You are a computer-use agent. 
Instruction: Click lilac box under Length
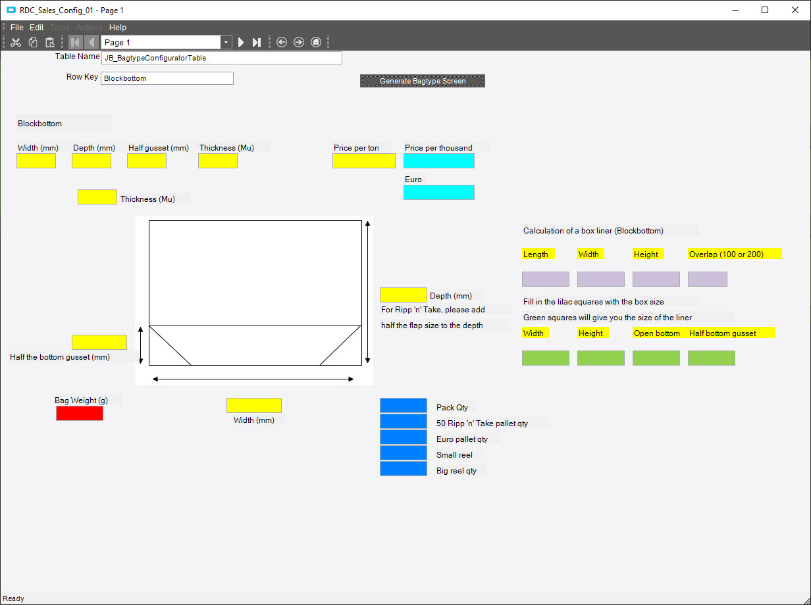click(x=546, y=279)
